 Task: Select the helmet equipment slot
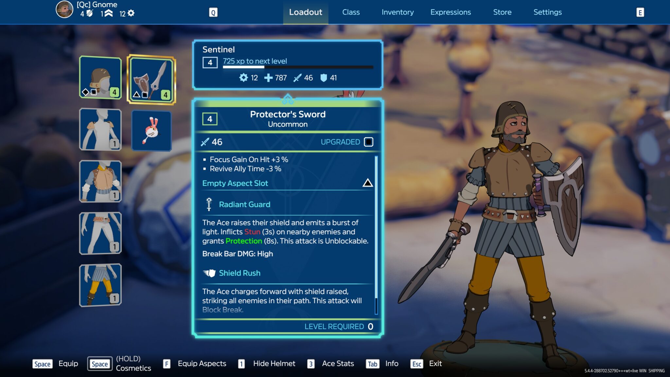[x=100, y=78]
